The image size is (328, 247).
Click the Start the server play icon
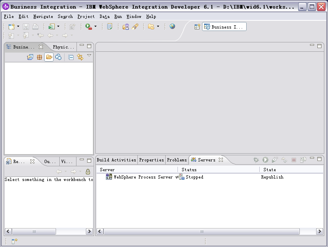[x=265, y=160]
